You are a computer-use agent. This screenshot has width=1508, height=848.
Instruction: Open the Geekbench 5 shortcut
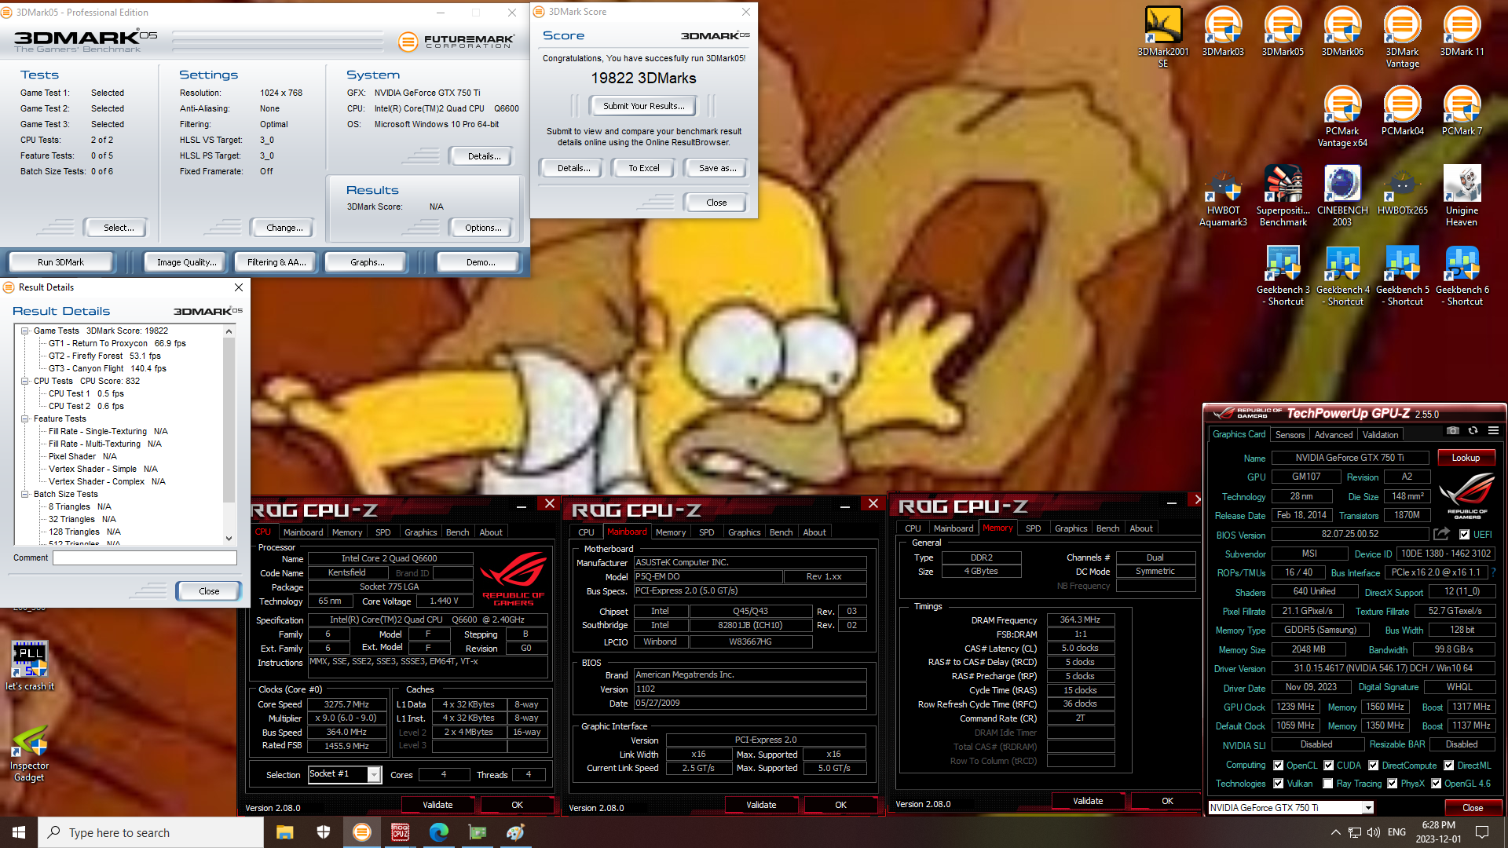coord(1402,276)
